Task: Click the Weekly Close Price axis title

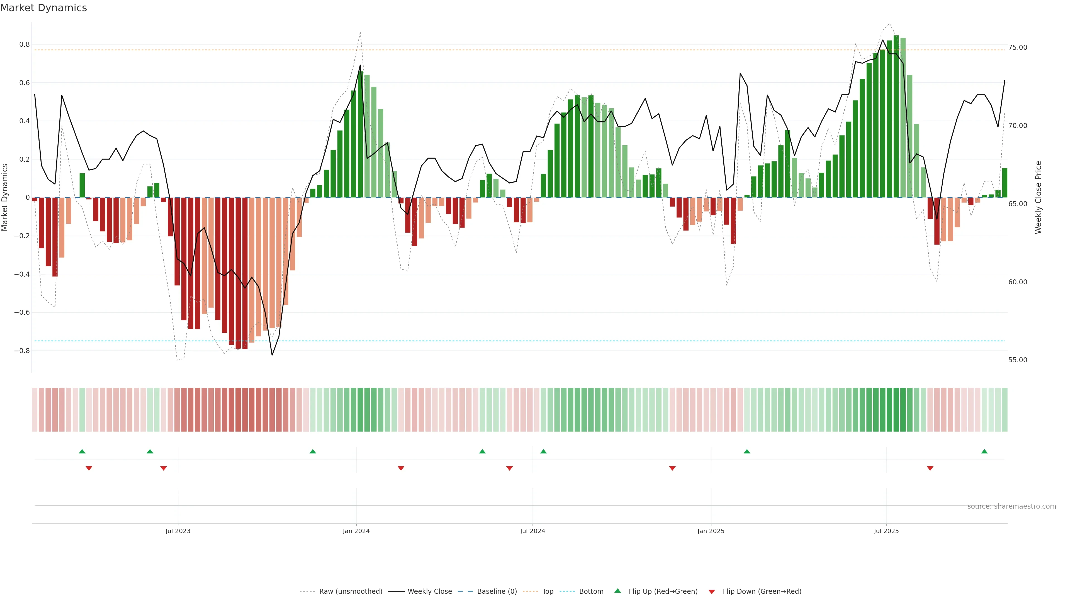Action: (x=1038, y=198)
